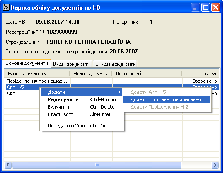Close the Картка обліку документів window

216,7
